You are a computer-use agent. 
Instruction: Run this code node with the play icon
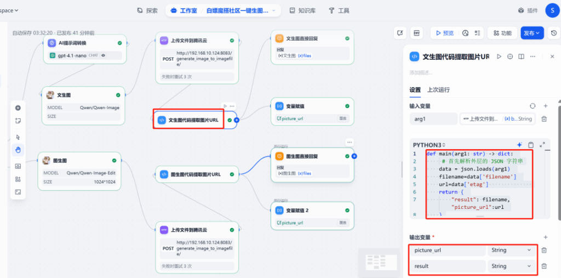tap(499, 56)
